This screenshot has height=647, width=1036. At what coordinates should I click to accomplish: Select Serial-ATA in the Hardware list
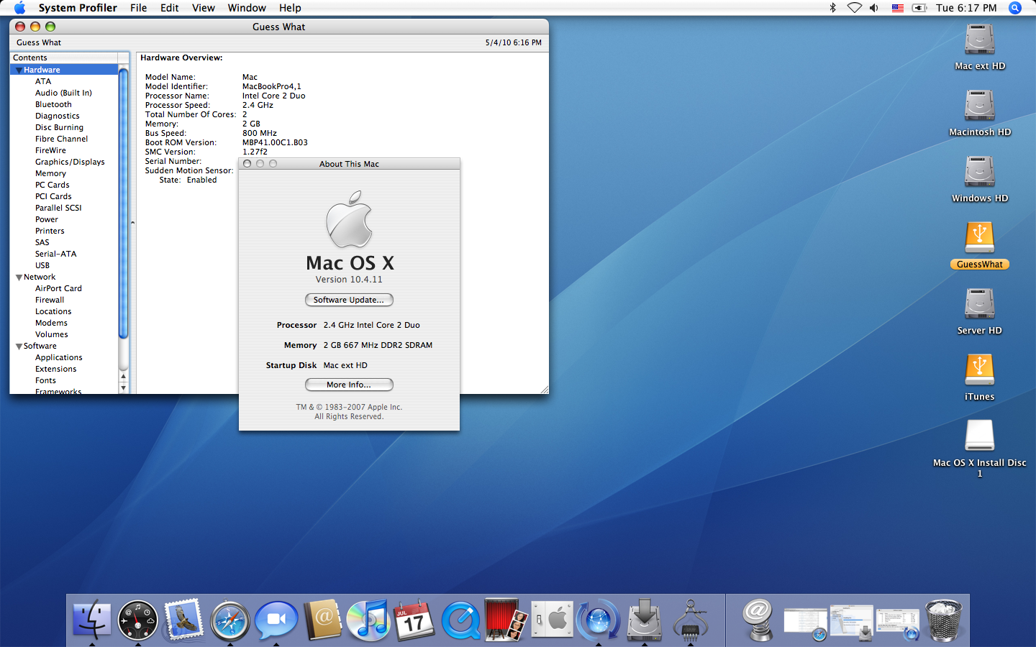[55, 254]
